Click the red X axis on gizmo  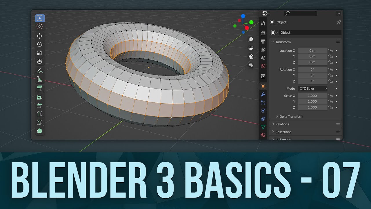(247, 28)
